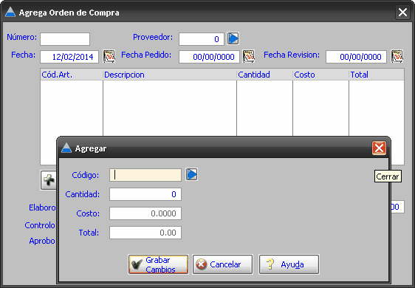
Task: Click the Total column header in grid
Action: [377, 75]
